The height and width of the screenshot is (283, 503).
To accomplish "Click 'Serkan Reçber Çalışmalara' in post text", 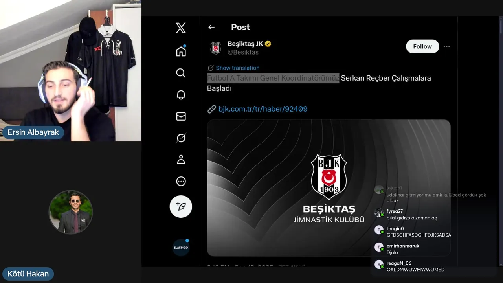I will coord(386,78).
